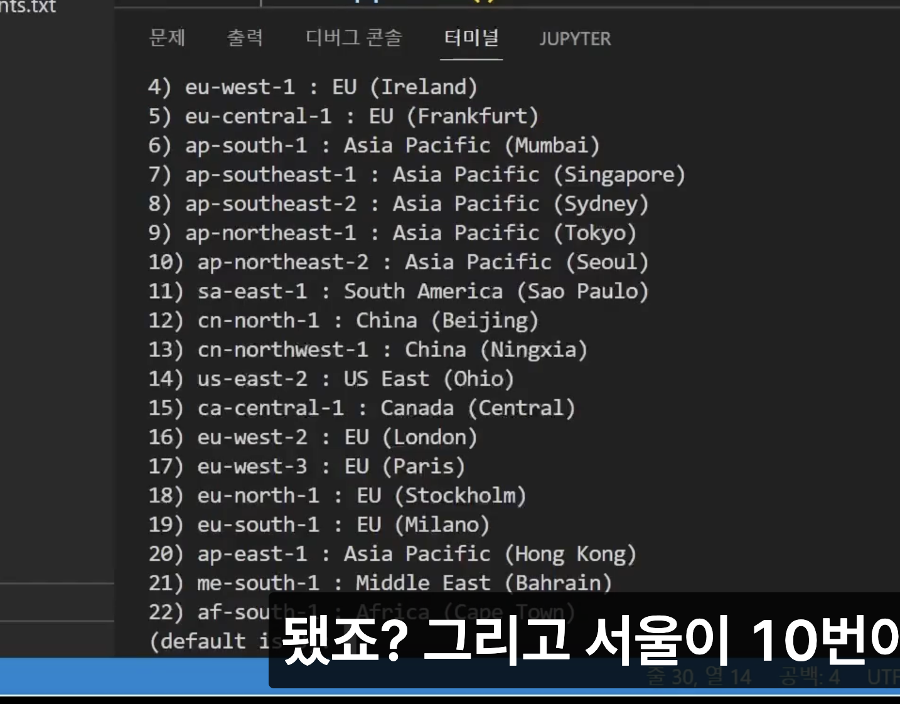This screenshot has width=900, height=704.
Task: Click the 'me-south-1 : Middle East (Bahrain)' line
Action: click(380, 583)
